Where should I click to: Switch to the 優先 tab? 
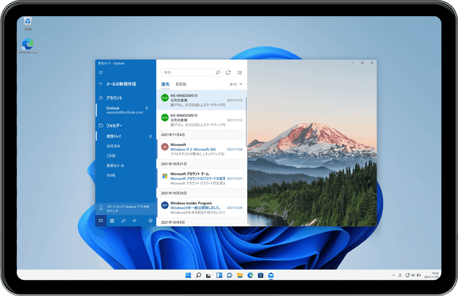(x=165, y=84)
